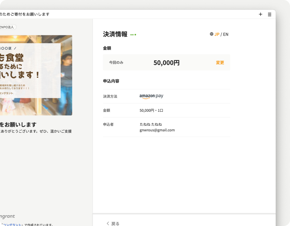The image size is (290, 226).
Task: Click the 50,000円・1口 amount value
Action: coord(151,110)
